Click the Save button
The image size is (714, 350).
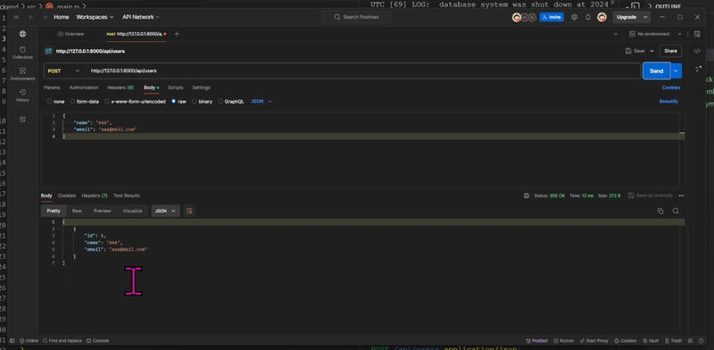[635, 51]
